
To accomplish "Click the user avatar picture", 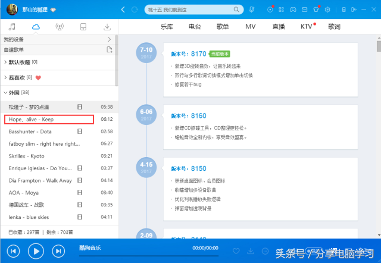I will pos(12,10).
